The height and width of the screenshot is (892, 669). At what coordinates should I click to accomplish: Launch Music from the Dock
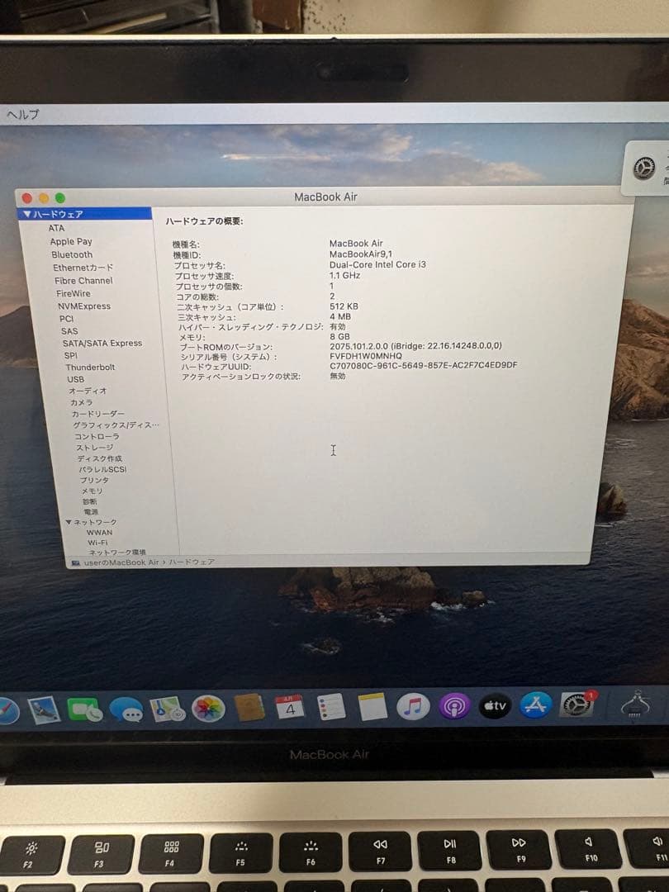(413, 706)
